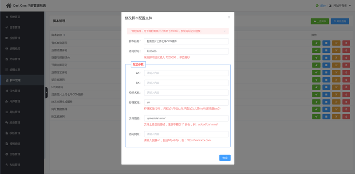
Task: Select 模板管理 in the sidebar
Action: click(22, 133)
